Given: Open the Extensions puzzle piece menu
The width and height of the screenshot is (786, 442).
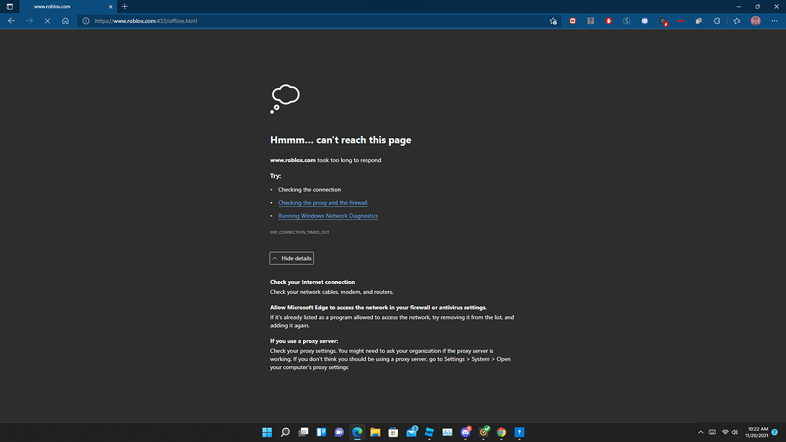Looking at the screenshot, I should (x=717, y=21).
